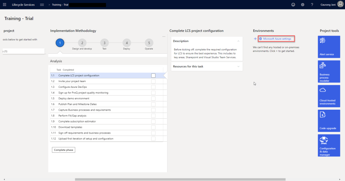Open the app launcher waffle icon
The height and width of the screenshot is (181, 345).
(5, 5)
